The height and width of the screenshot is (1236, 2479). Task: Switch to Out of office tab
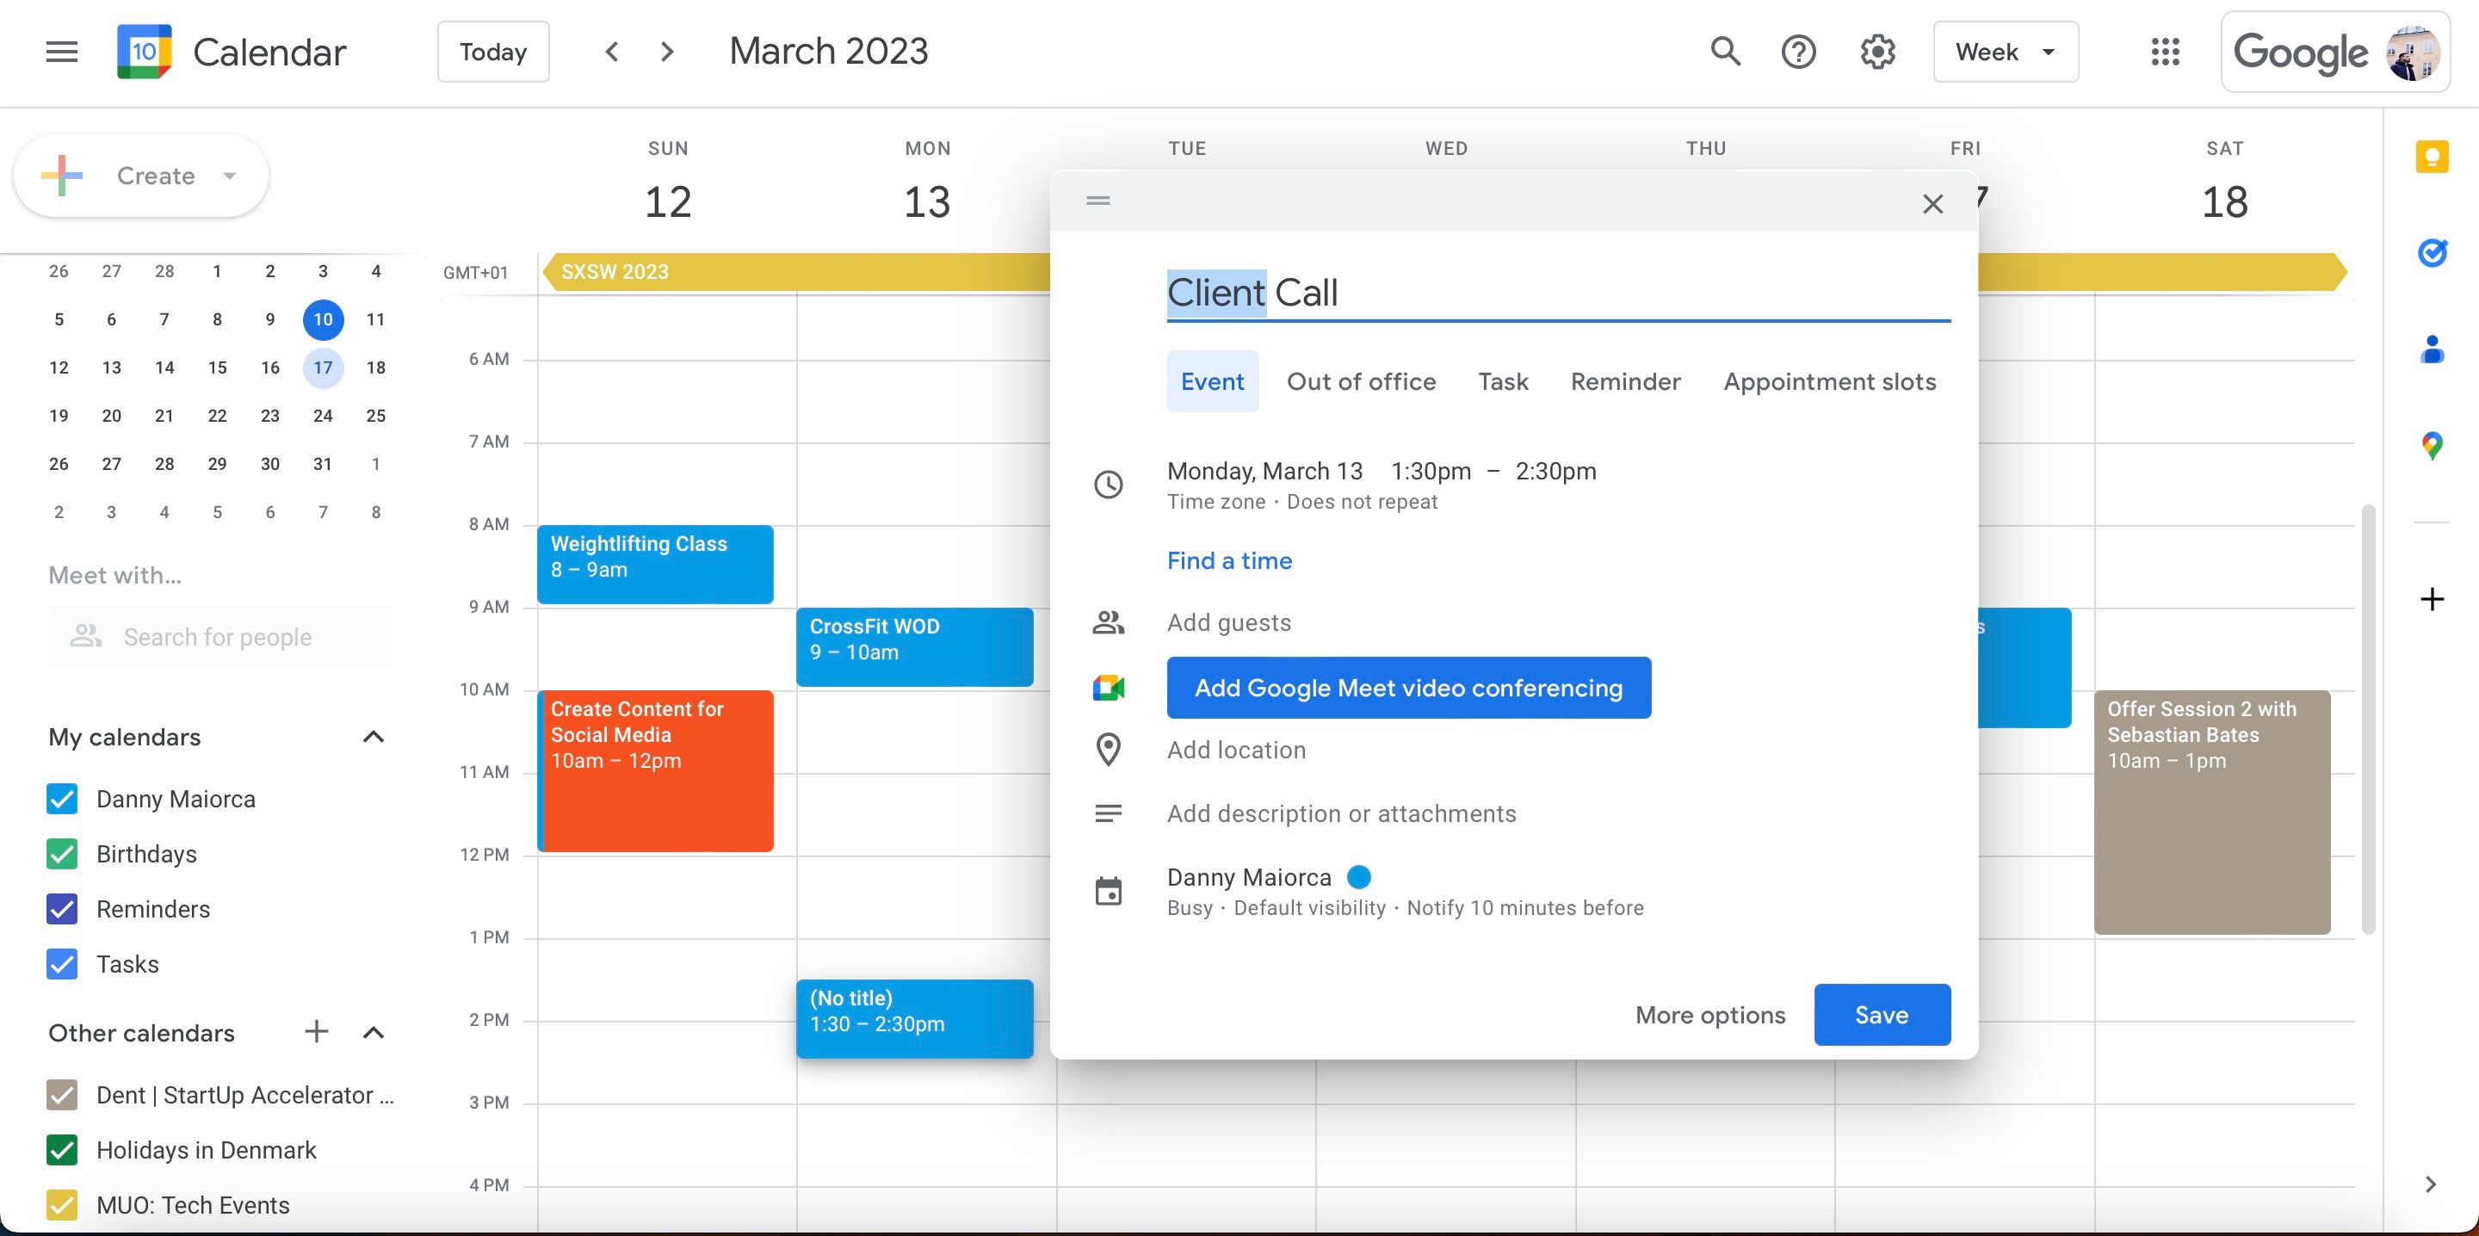1361,381
